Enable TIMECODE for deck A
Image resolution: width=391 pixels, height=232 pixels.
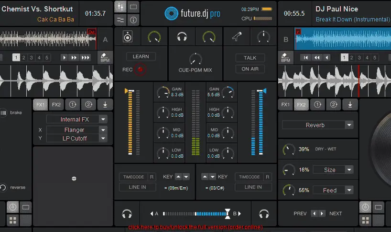click(x=133, y=177)
